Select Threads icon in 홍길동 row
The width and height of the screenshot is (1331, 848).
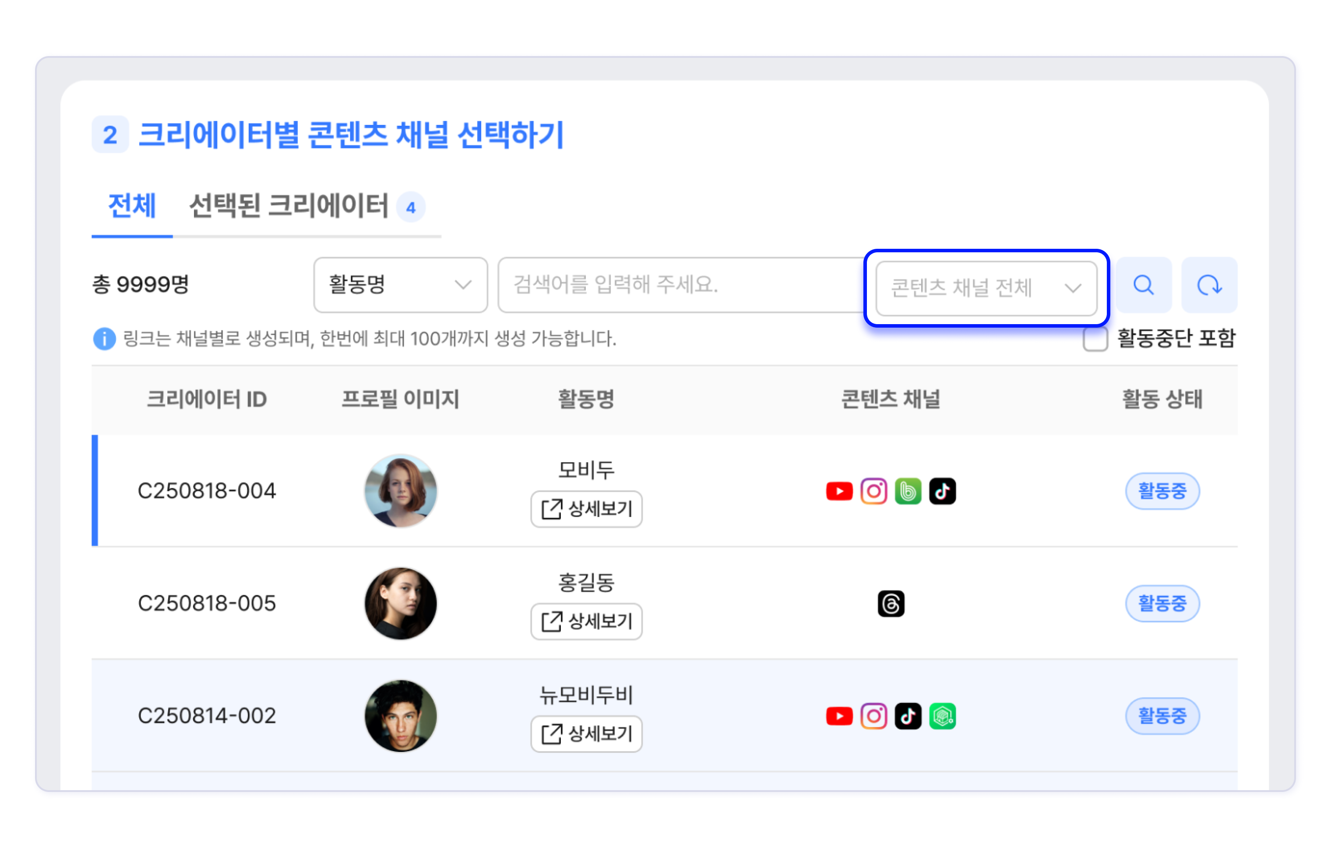[891, 603]
